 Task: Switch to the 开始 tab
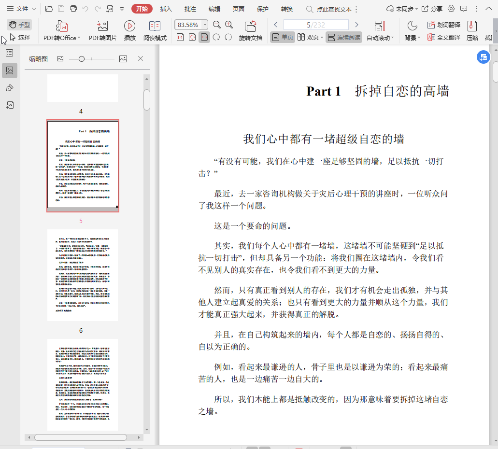pyautogui.click(x=142, y=9)
